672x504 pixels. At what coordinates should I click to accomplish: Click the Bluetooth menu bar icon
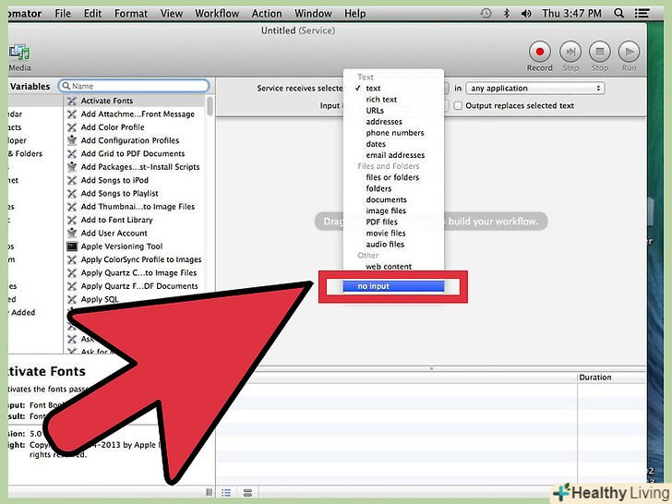(x=506, y=13)
